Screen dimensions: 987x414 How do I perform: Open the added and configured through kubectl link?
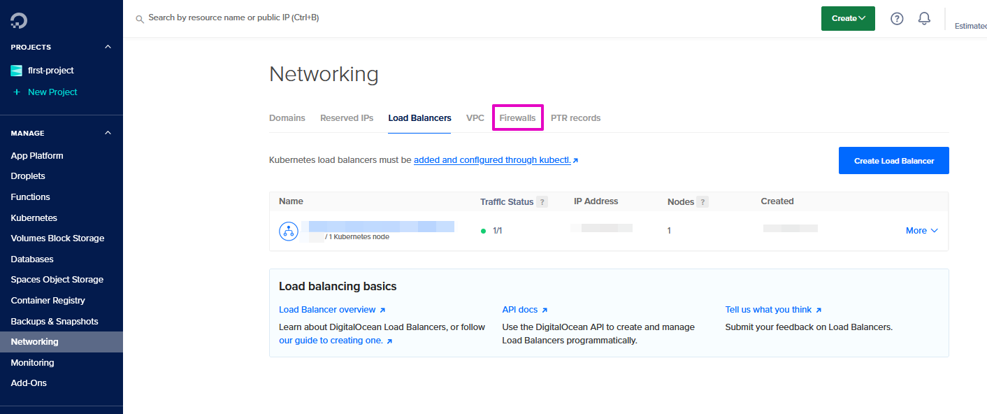(x=496, y=160)
